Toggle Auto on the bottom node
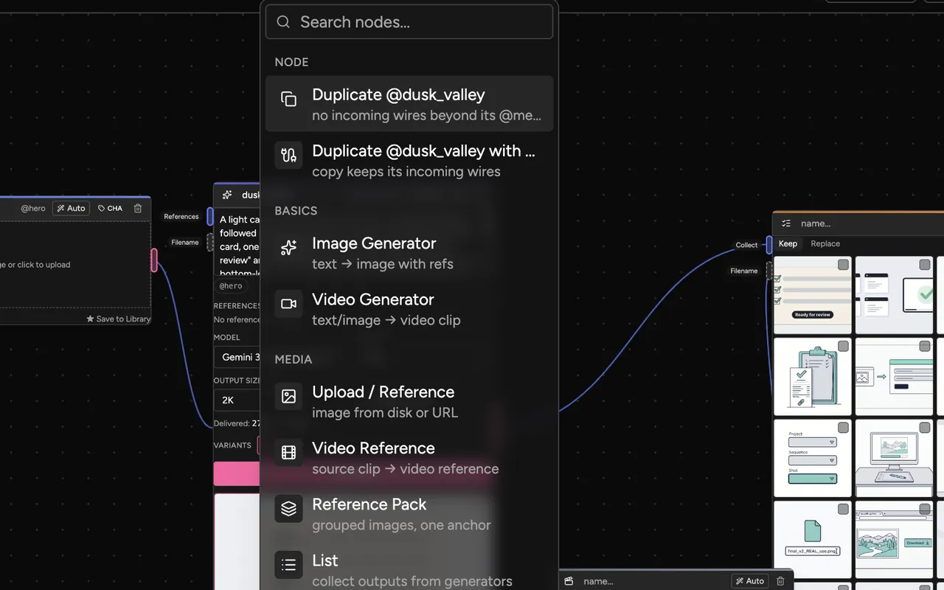Image resolution: width=944 pixels, height=590 pixels. point(750,581)
